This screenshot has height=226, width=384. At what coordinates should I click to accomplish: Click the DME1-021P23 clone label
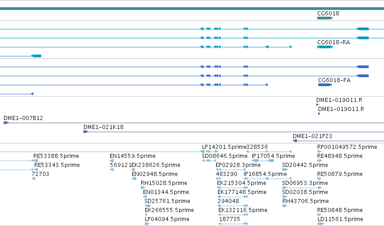[x=312, y=136]
